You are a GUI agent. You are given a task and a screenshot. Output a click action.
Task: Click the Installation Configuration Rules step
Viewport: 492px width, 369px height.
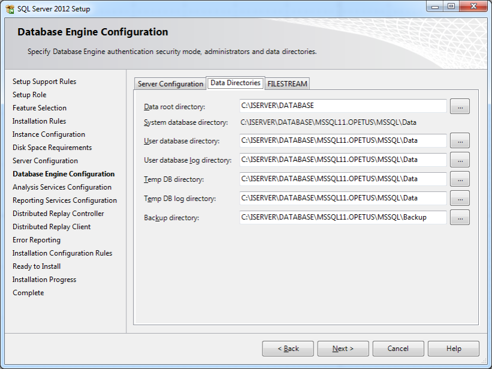pos(62,253)
